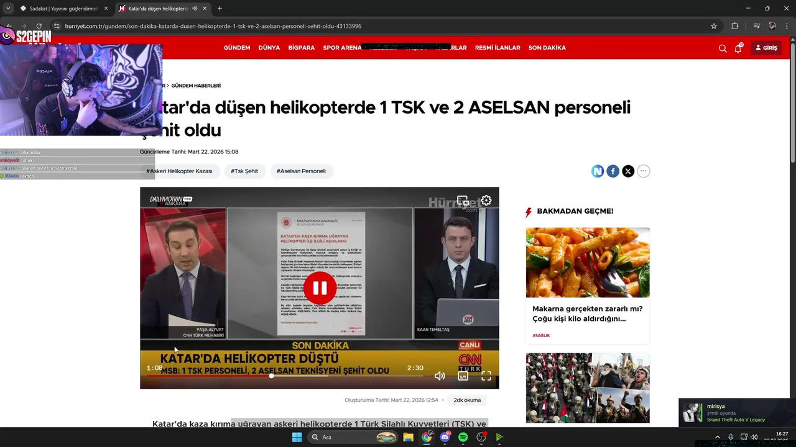Open the RESMİ İLANLAR menu section
The height and width of the screenshot is (447, 796).
pos(497,48)
